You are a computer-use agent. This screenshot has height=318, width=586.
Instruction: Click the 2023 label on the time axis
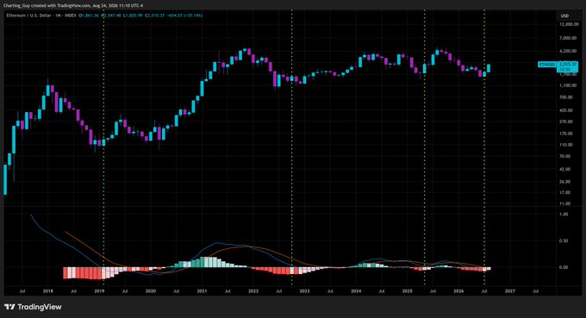304,291
